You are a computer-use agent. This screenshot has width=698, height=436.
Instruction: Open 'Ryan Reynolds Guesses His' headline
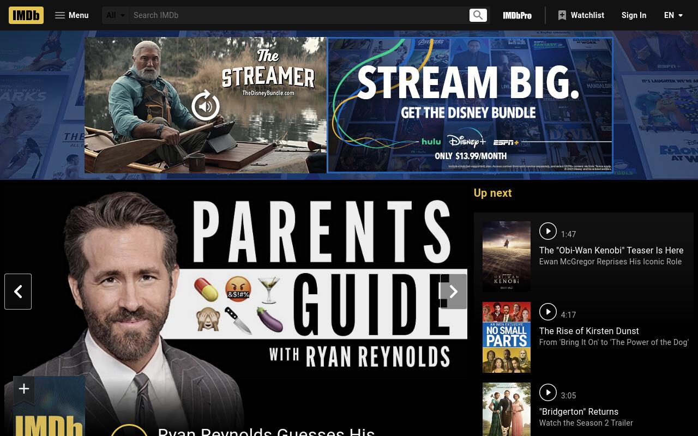[x=266, y=431]
